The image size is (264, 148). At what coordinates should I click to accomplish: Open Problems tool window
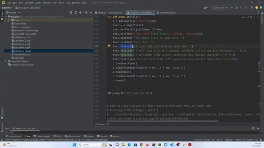[89, 136]
